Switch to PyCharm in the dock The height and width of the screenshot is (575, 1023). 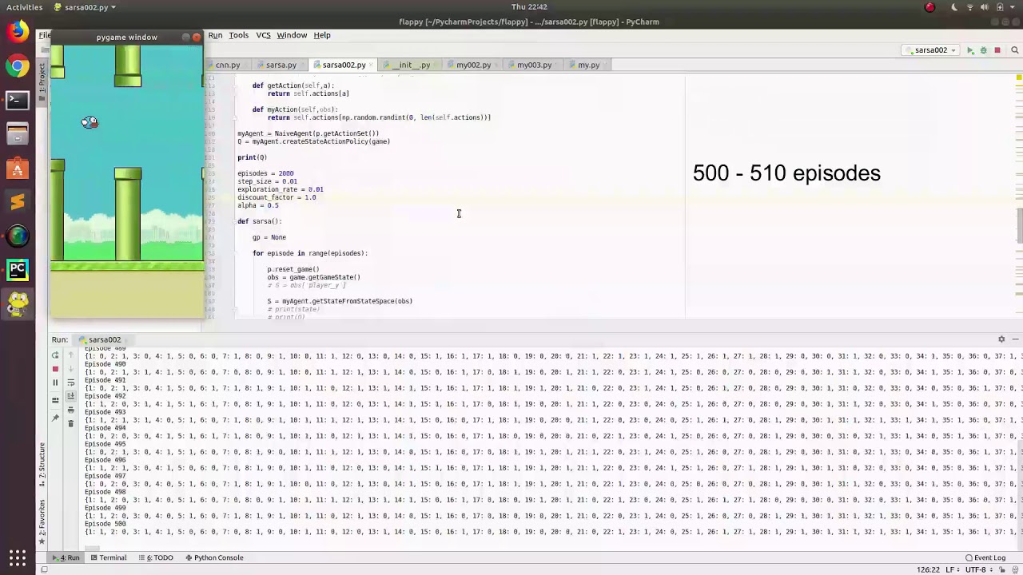click(x=18, y=271)
